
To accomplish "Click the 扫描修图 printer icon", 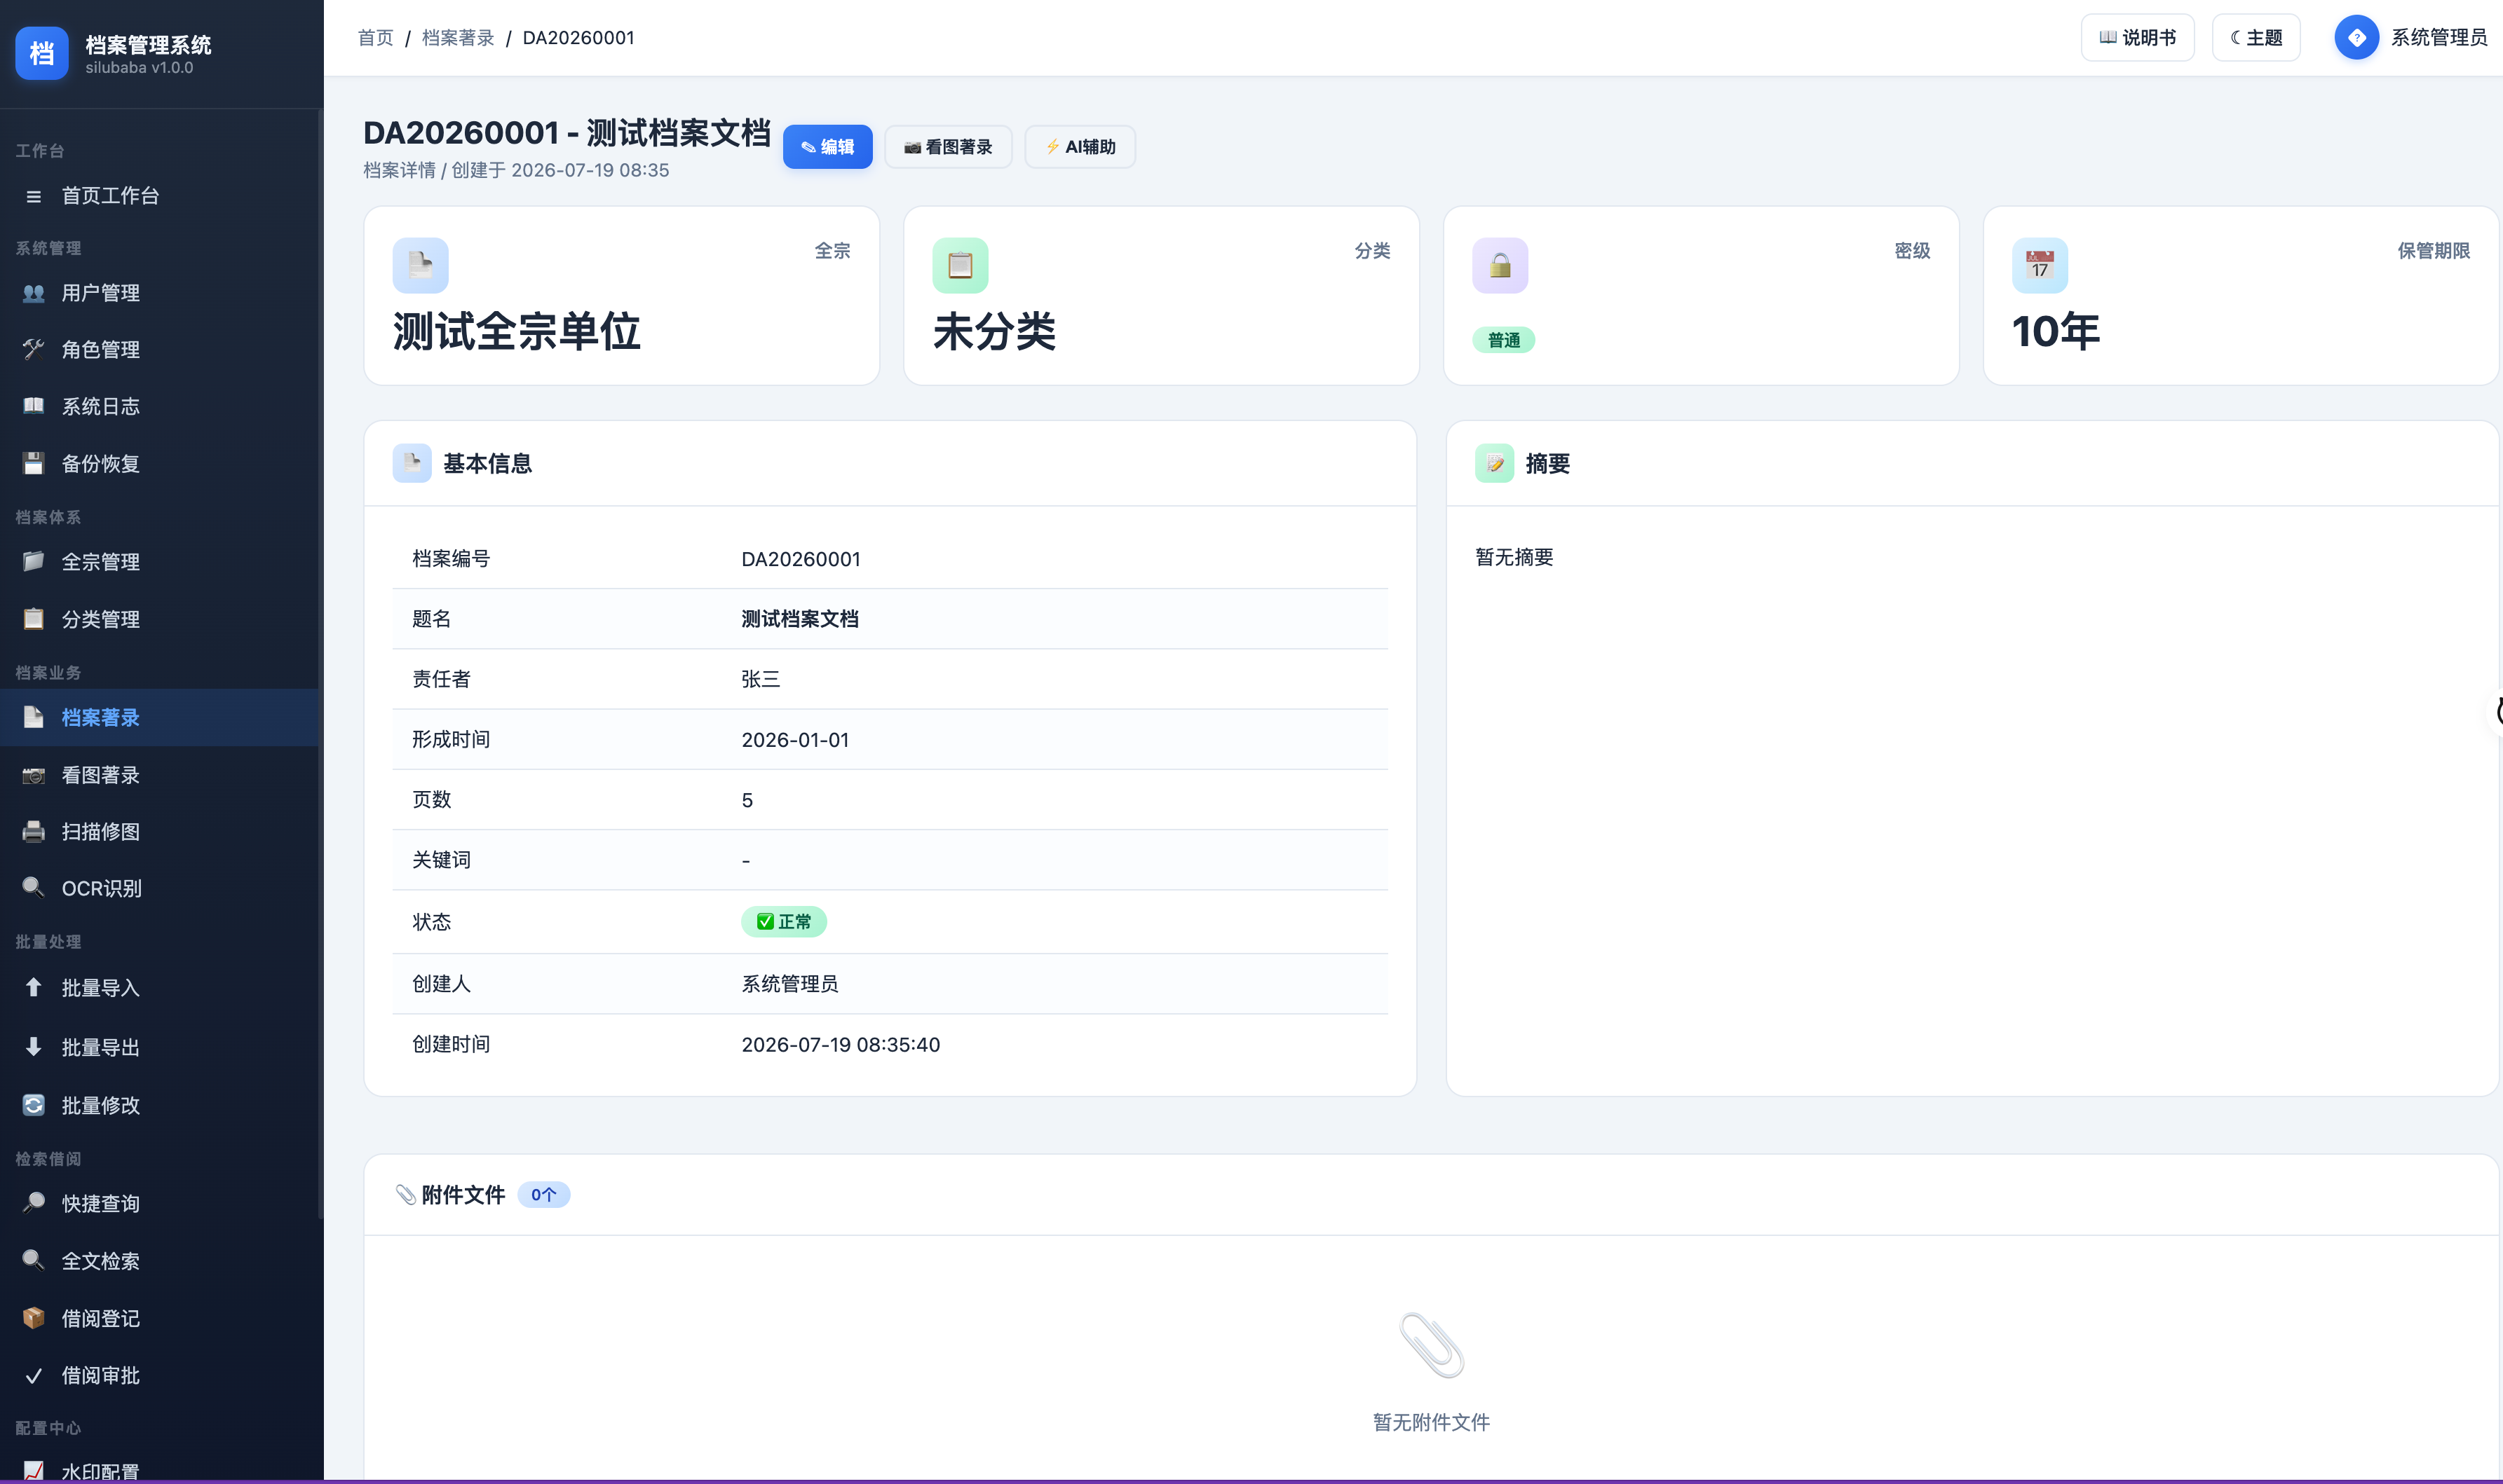I will (34, 831).
